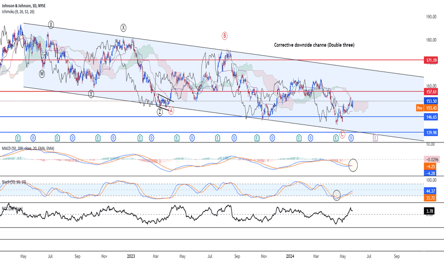Viewport: 444px width, 262px height.
Task: Select the circled Y wave label
Action: [91, 94]
